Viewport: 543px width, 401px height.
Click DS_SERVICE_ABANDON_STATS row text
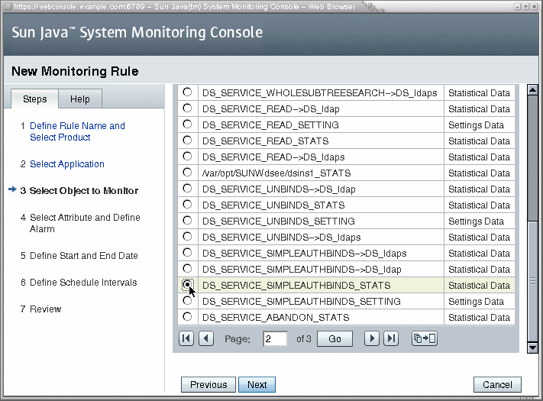[x=276, y=318]
